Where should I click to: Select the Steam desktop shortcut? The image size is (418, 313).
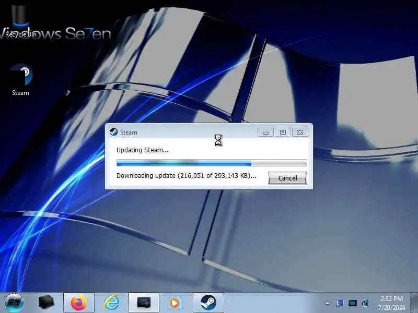click(21, 80)
